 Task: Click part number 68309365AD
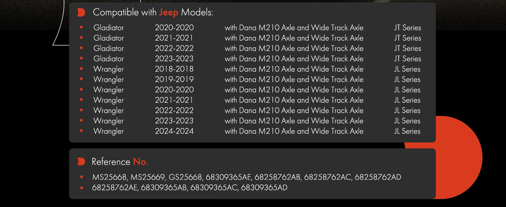264,188
